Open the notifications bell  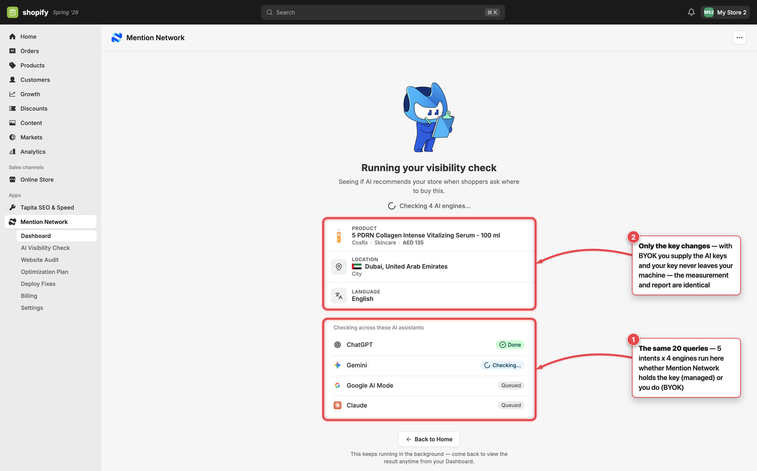[691, 12]
